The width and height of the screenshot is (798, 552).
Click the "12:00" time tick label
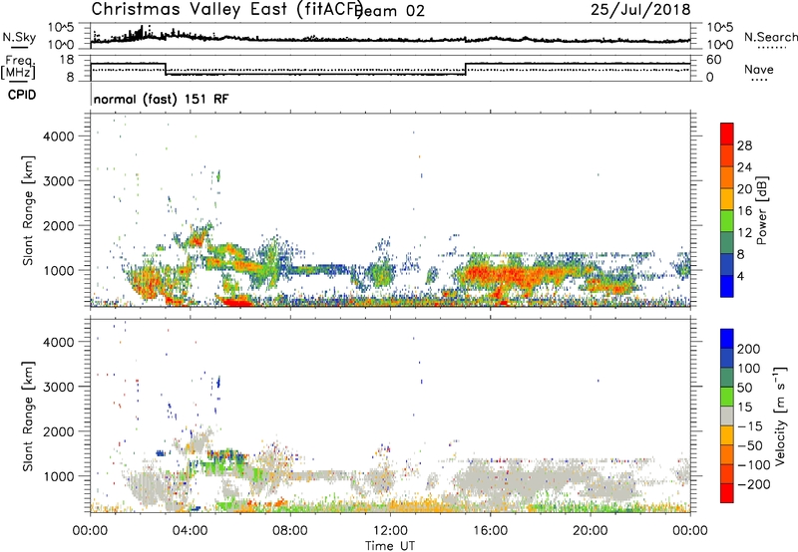pos(390,531)
